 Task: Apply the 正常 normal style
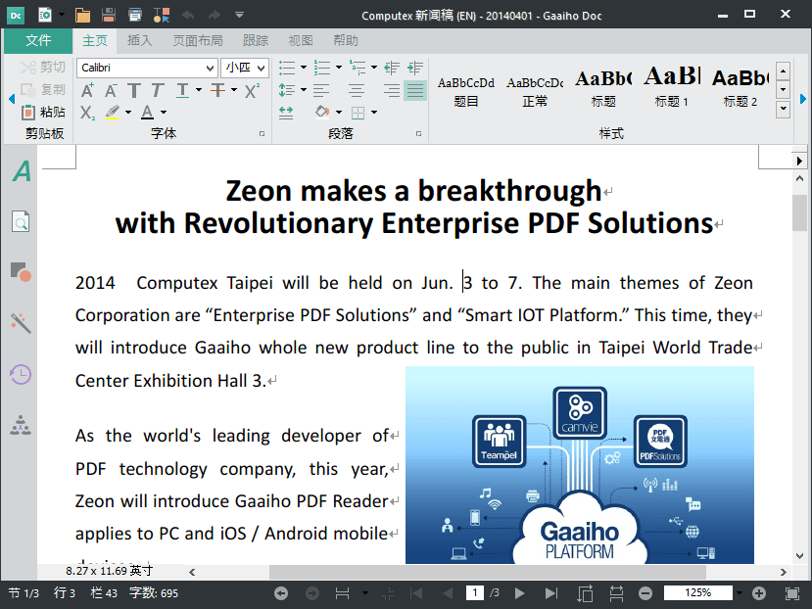coord(535,91)
